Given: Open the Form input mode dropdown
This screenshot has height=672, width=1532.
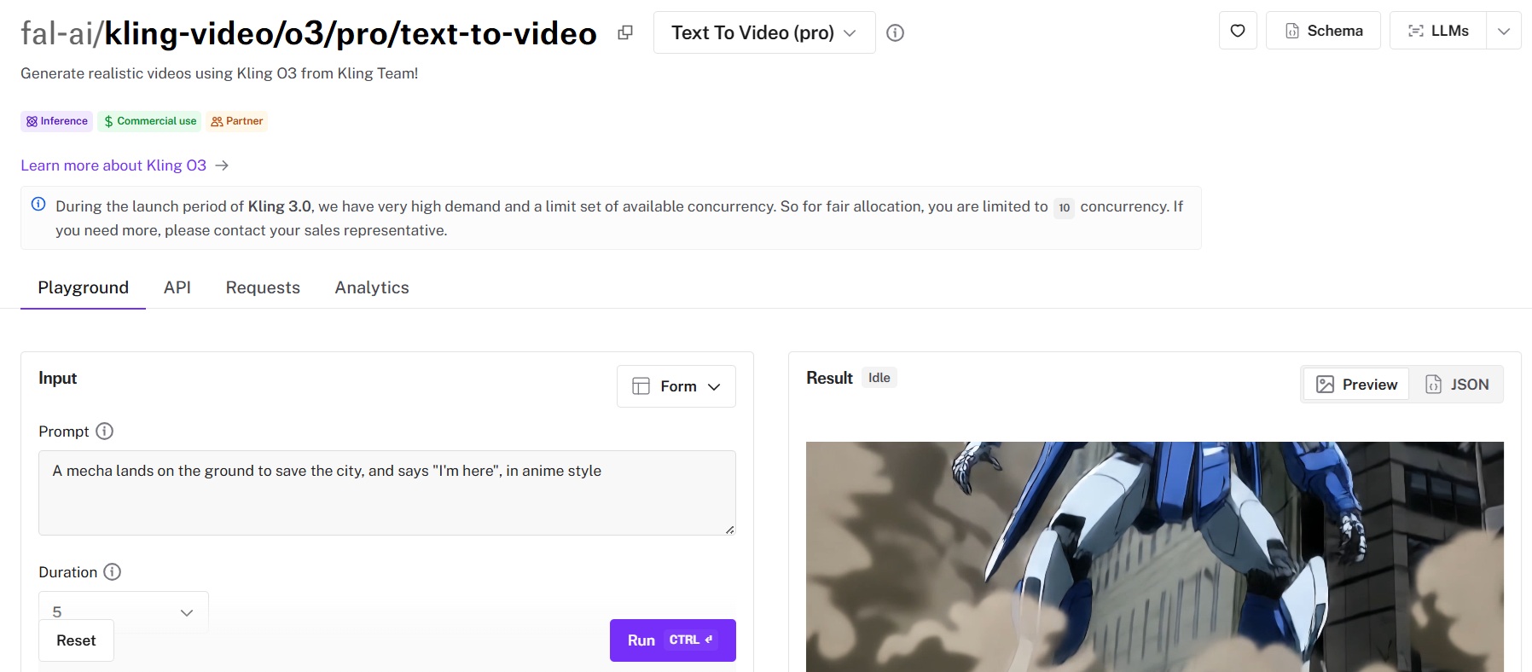Looking at the screenshot, I should pos(676,386).
